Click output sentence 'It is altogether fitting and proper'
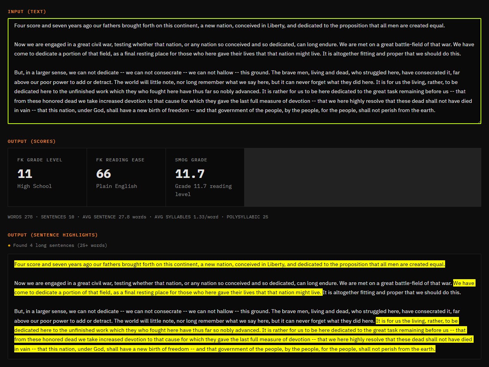The width and height of the screenshot is (489, 367). pyautogui.click(x=392, y=292)
